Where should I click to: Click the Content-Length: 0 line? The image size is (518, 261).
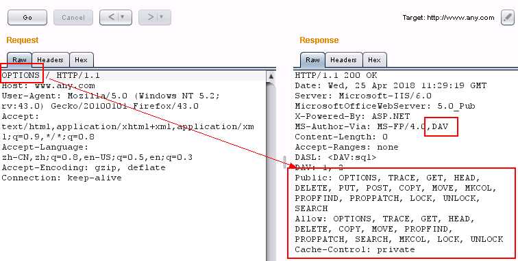[x=341, y=137]
